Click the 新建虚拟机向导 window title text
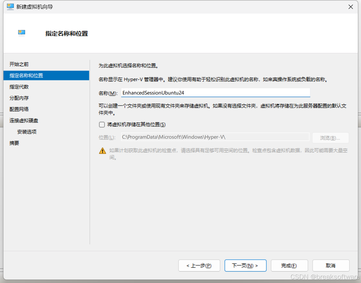 [x=35, y=7]
